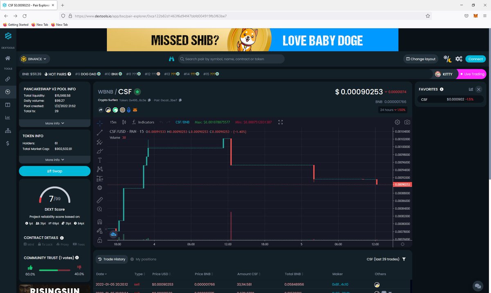
Task: Select the pitchfork drawing tool
Action: (100, 142)
